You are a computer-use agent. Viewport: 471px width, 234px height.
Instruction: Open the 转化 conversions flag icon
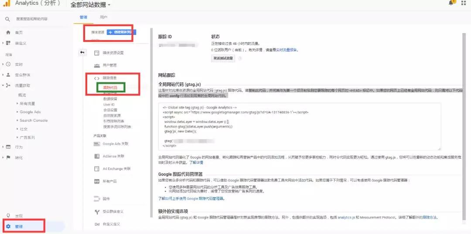[8, 157]
